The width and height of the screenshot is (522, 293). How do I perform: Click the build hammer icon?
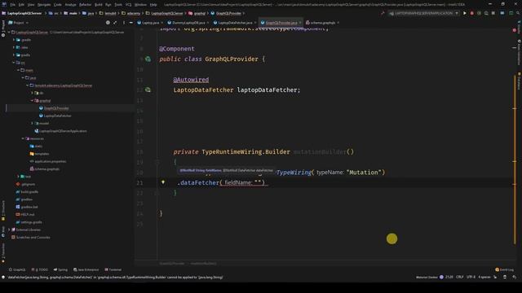[x=383, y=13]
